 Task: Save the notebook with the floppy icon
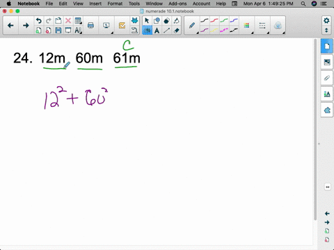coord(58,31)
